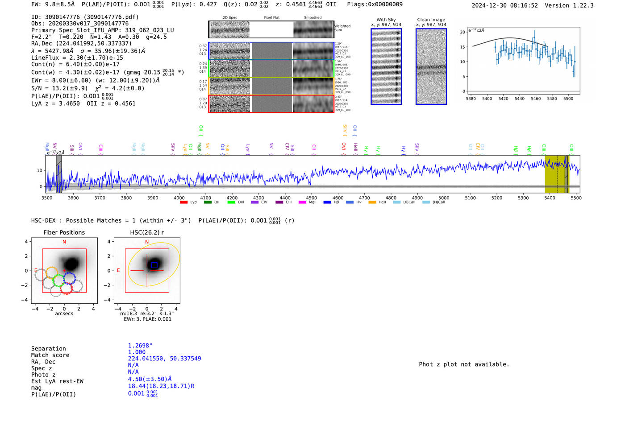Open the Clean Image cutout
This screenshot has height=425, width=625.
(431, 66)
